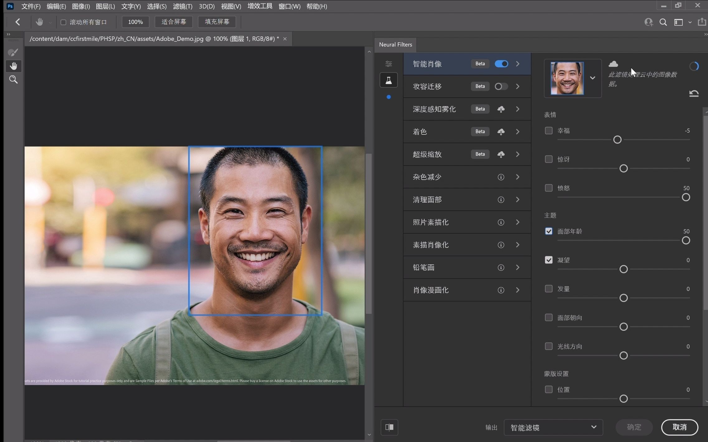
Task: Select the Zoom tool in left toolbar
Action: click(13, 80)
